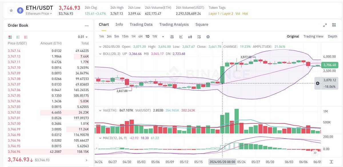Select the ask order at price 3,746.99

48,129
